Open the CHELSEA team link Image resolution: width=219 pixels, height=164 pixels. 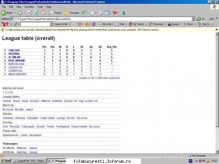(x=14, y=51)
